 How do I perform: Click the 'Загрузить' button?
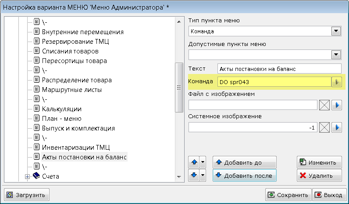click(x=27, y=195)
